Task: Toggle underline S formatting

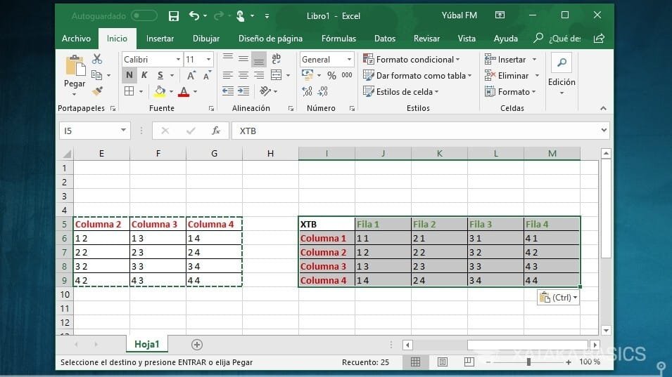Action: click(x=160, y=75)
